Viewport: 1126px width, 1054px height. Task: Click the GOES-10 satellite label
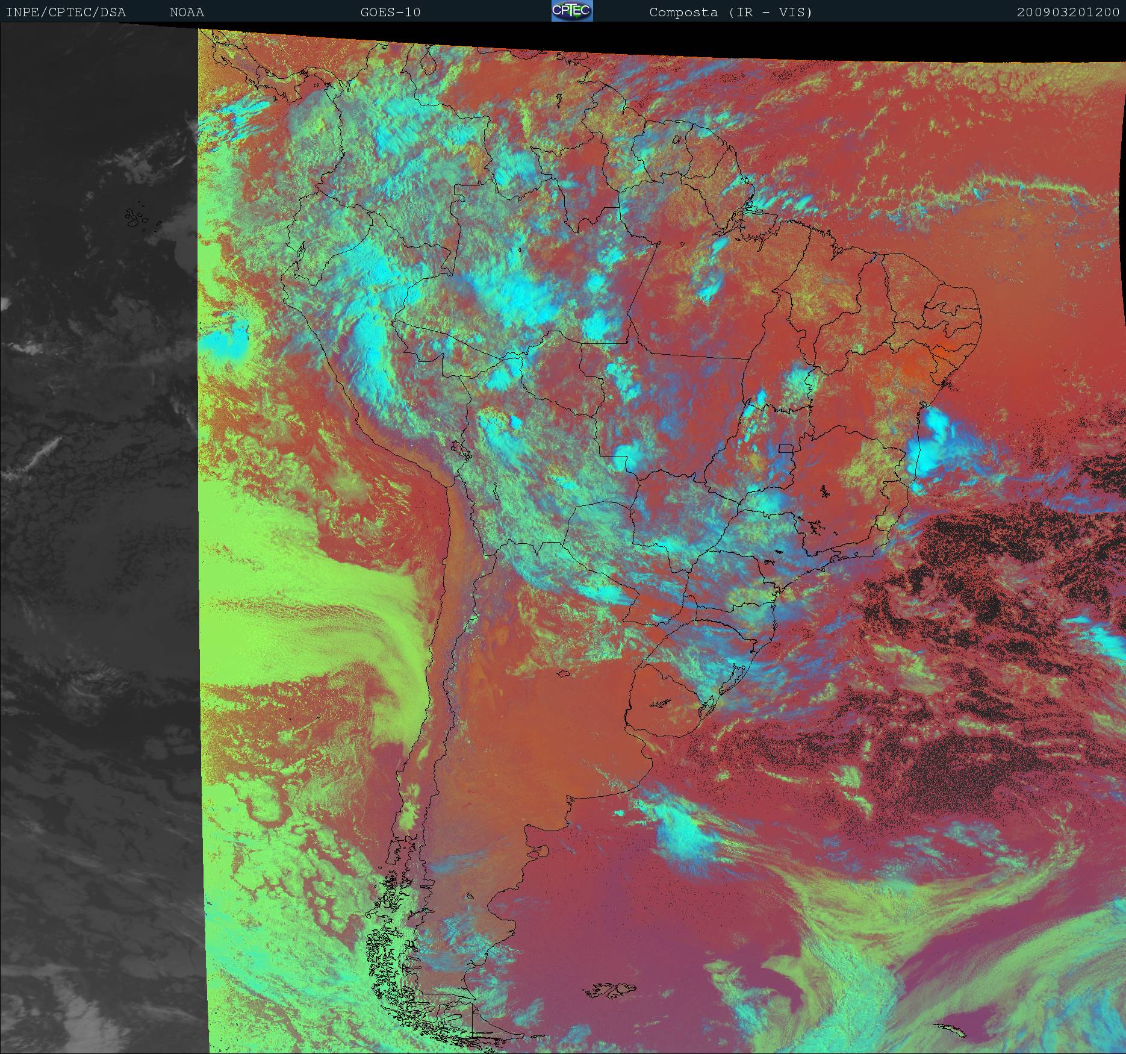click(390, 12)
